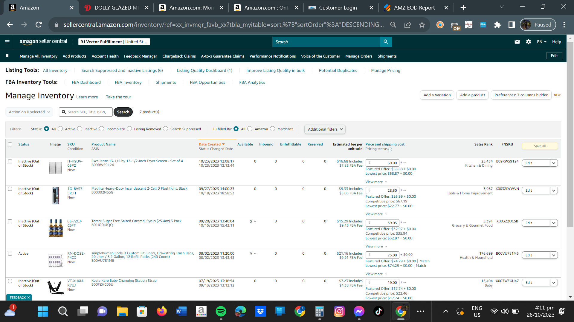Click the zoom magnifier icon in address bar
This screenshot has width=574, height=322.
[393, 25]
